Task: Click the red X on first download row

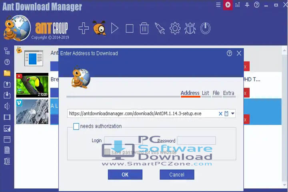Action: (x=246, y=66)
